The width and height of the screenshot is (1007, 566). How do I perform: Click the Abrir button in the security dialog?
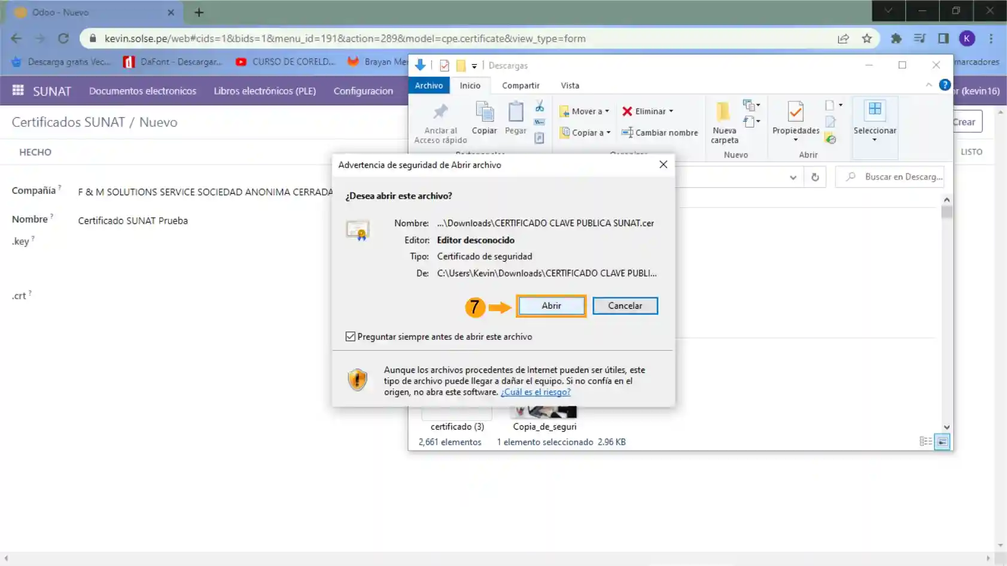click(551, 306)
